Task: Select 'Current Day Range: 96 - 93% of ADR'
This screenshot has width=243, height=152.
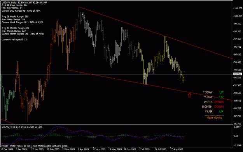Action: tap(21, 11)
